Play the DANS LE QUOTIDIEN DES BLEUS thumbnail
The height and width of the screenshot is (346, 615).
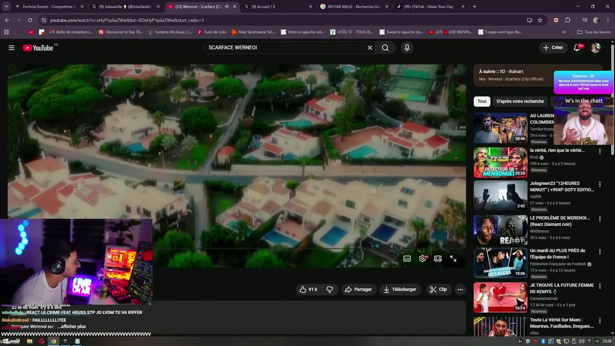[500, 262]
